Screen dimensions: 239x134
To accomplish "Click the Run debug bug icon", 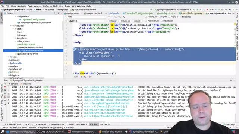I will point(198,10).
